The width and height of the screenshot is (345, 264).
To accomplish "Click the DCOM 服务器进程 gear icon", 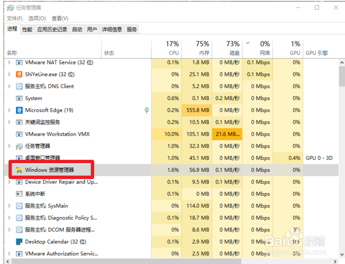I will 19,230.
